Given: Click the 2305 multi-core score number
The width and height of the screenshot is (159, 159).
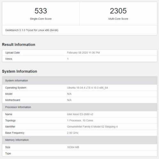Looking at the screenshot, I should click(x=118, y=11).
